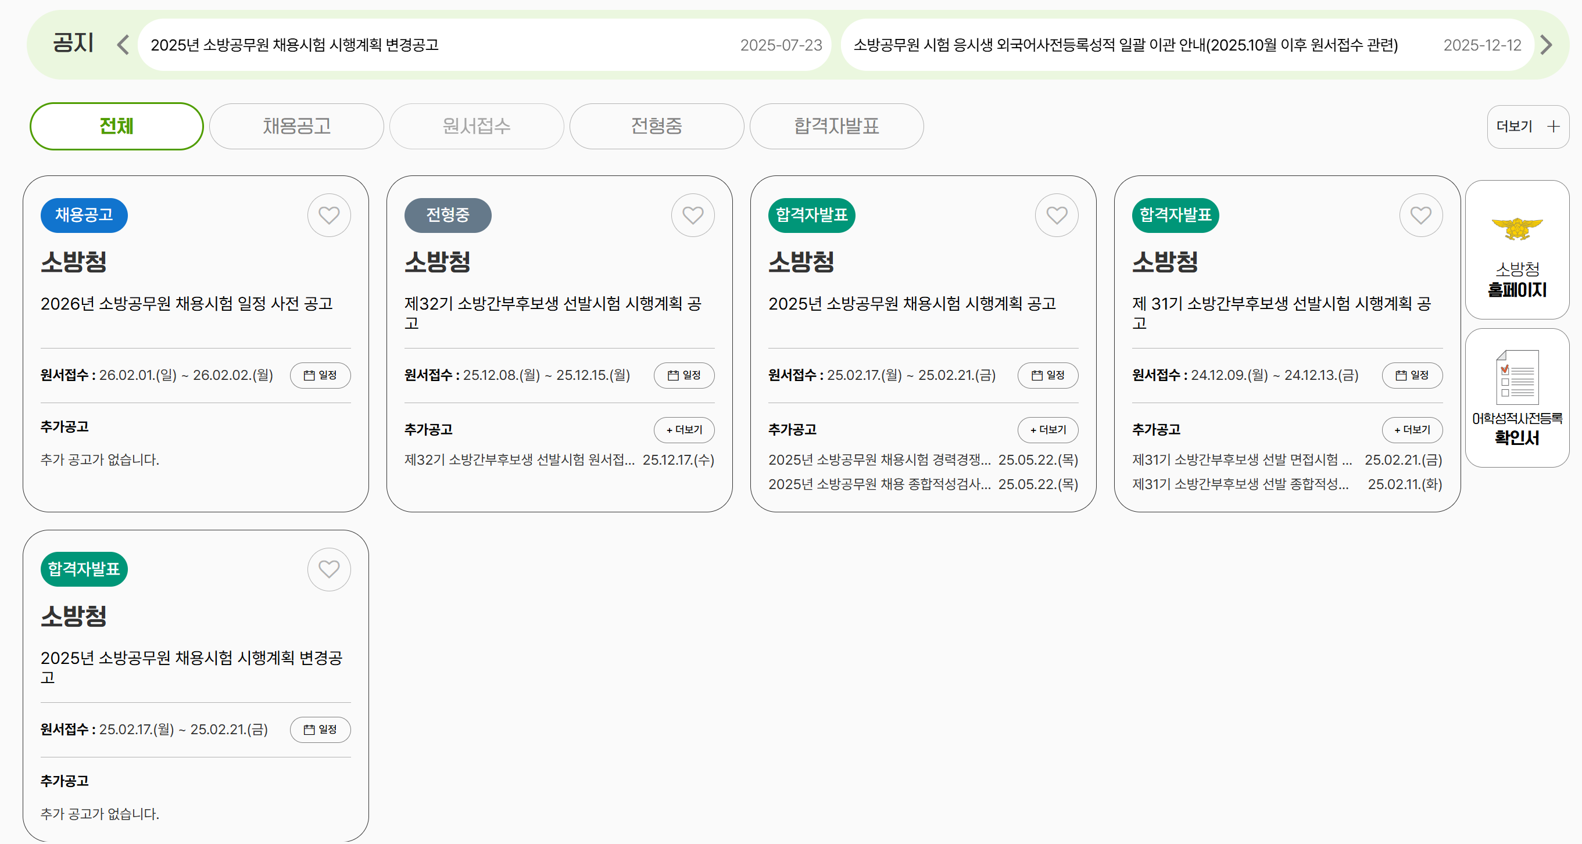Screen dimensions: 1582x844
Task: Open 일정 calendar for 26.02.01 원서접수
Action: [320, 375]
